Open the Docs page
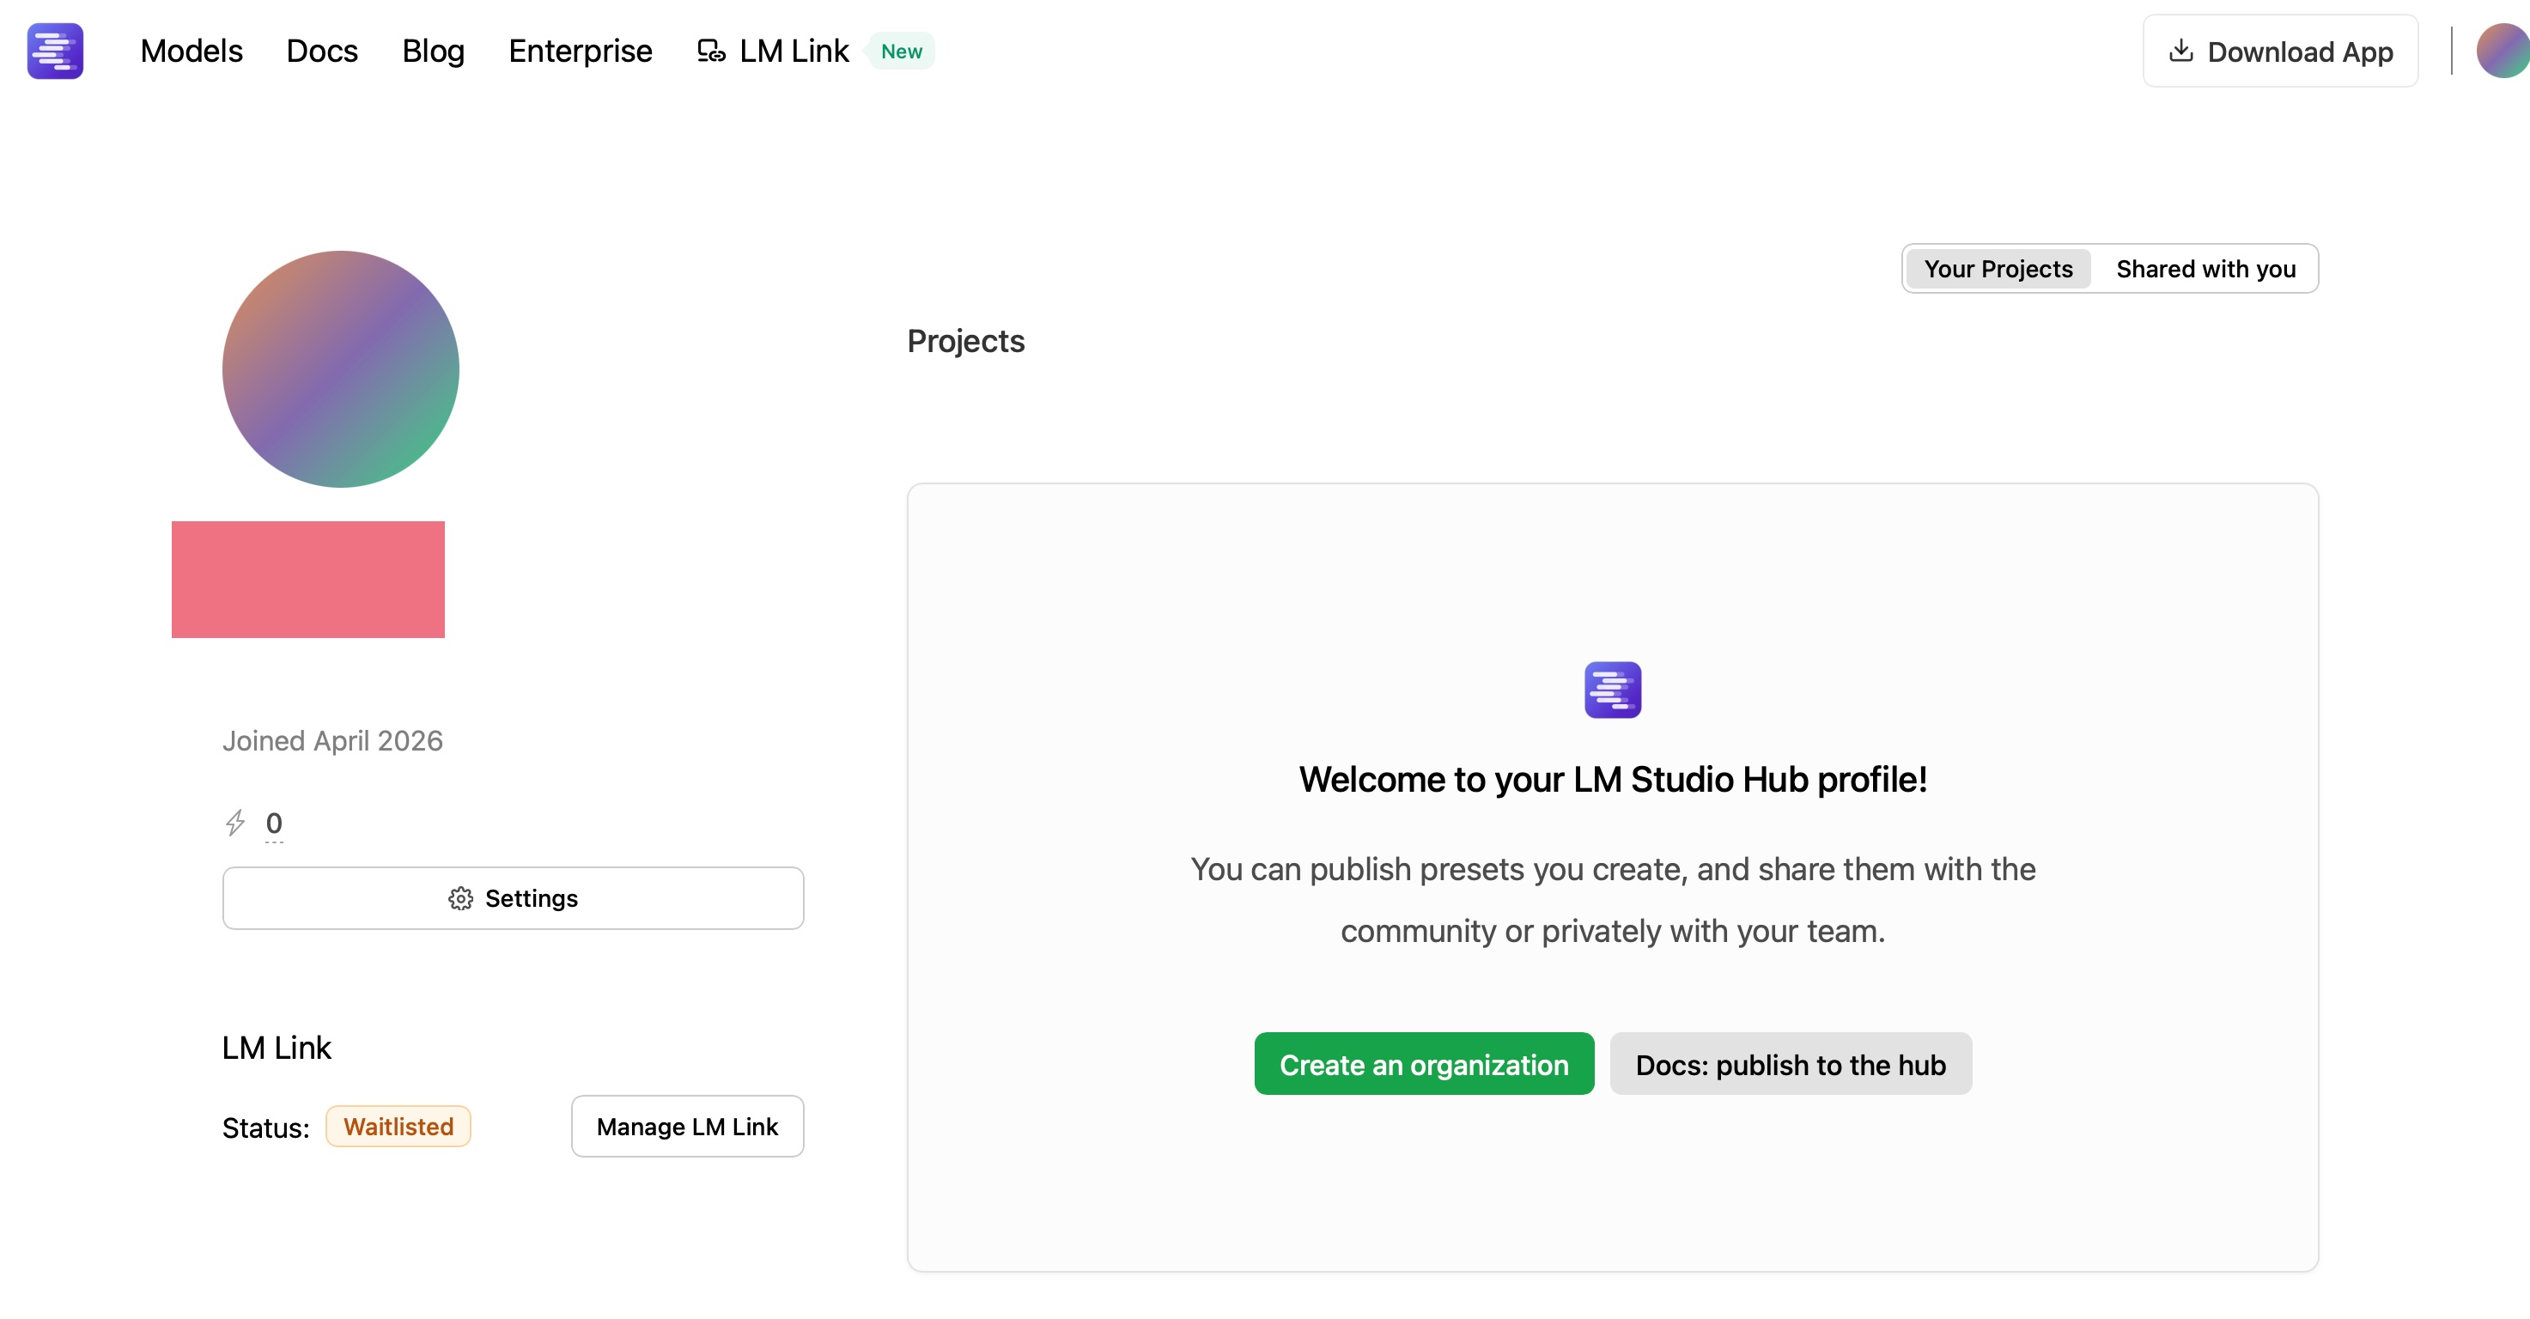 click(x=322, y=51)
